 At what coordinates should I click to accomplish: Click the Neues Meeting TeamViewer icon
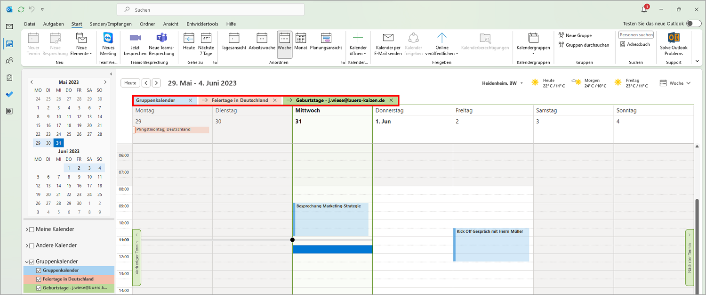point(108,44)
